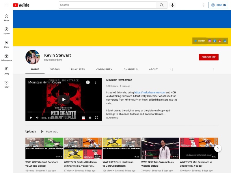Image resolution: width=231 pixels, height=173 pixels.
Task: Open the channel's Twitter link
Action: point(200,41)
